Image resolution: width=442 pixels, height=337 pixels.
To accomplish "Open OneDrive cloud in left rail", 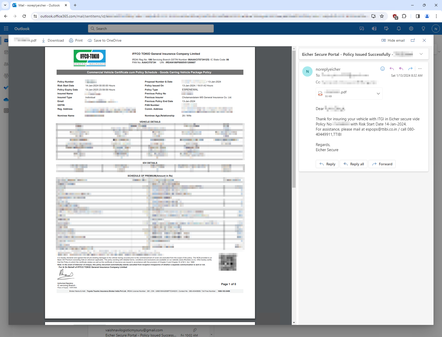I will (6, 99).
